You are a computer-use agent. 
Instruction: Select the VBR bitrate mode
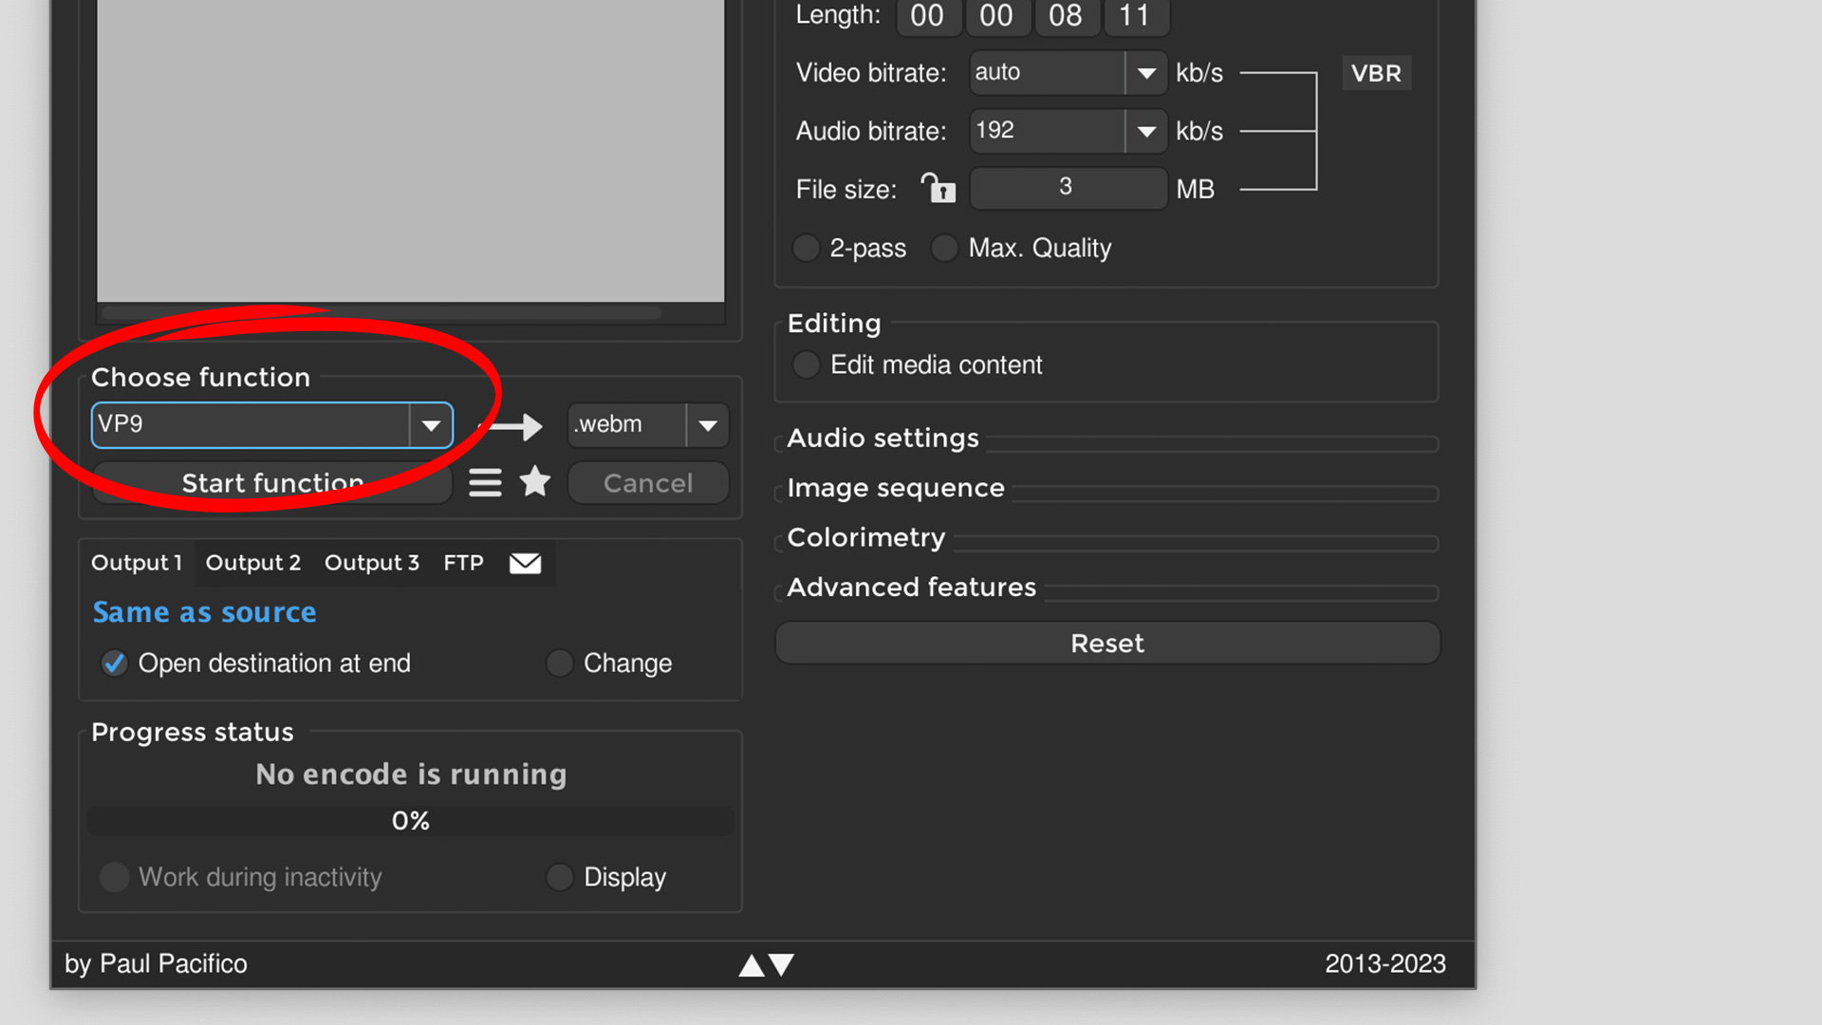1376,73
